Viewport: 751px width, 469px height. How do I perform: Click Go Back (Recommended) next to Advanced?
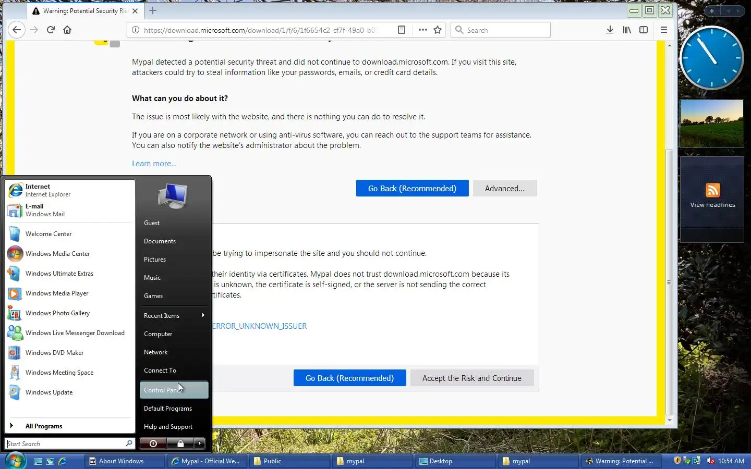pyautogui.click(x=412, y=188)
